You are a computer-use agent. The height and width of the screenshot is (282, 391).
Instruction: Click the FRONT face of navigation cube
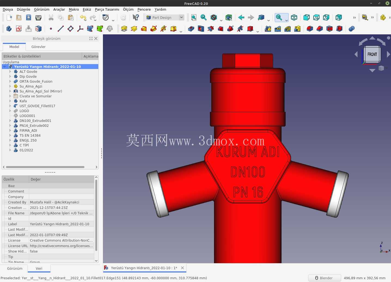pos(372,54)
